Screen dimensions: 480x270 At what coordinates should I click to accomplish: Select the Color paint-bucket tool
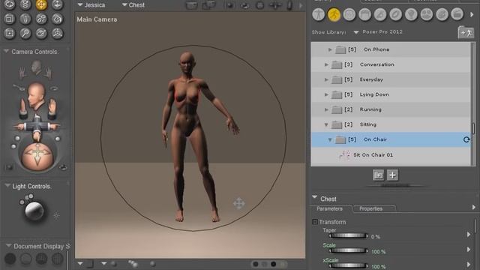pyautogui.click(x=57, y=19)
